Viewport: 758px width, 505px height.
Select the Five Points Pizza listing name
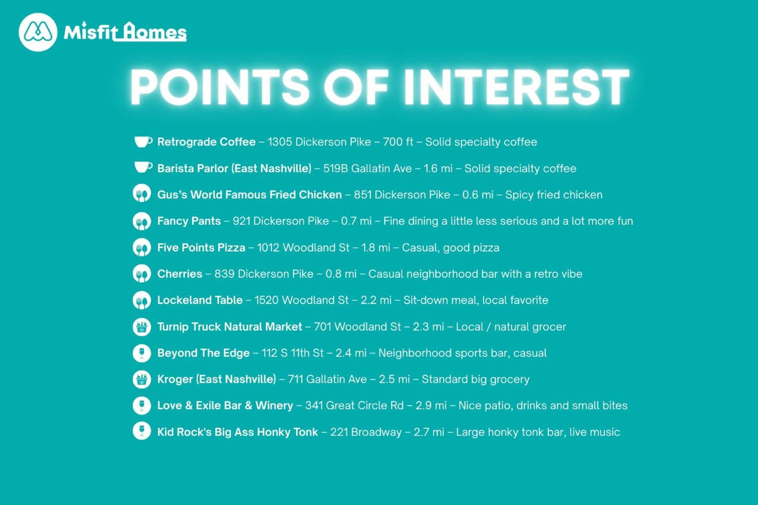pos(201,248)
